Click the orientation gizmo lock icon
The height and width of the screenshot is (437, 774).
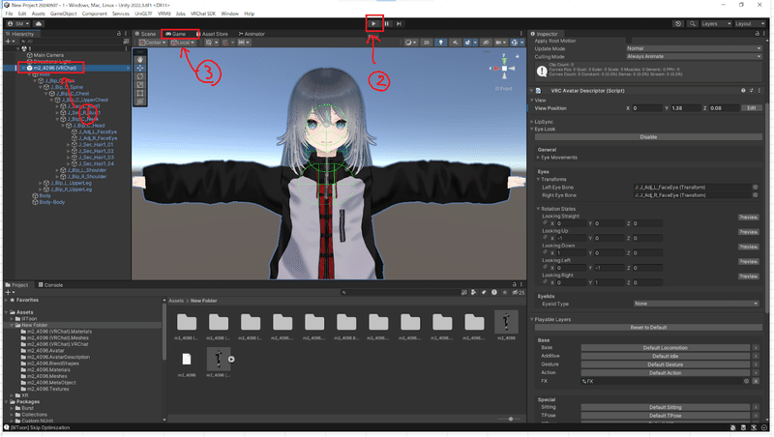518,57
